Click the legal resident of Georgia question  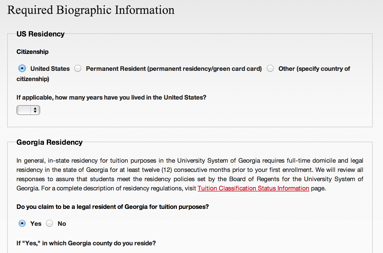click(x=112, y=207)
